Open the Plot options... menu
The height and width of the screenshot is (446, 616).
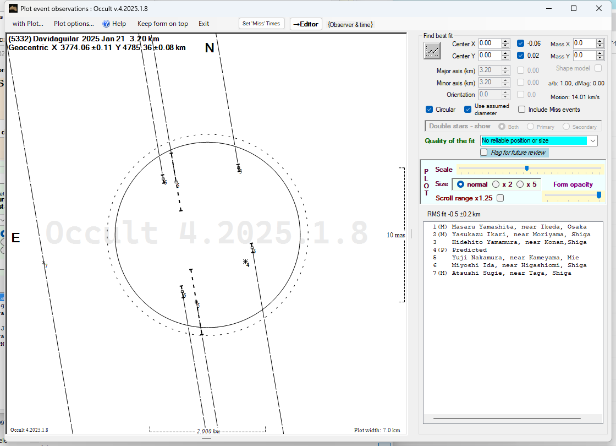[x=74, y=24]
